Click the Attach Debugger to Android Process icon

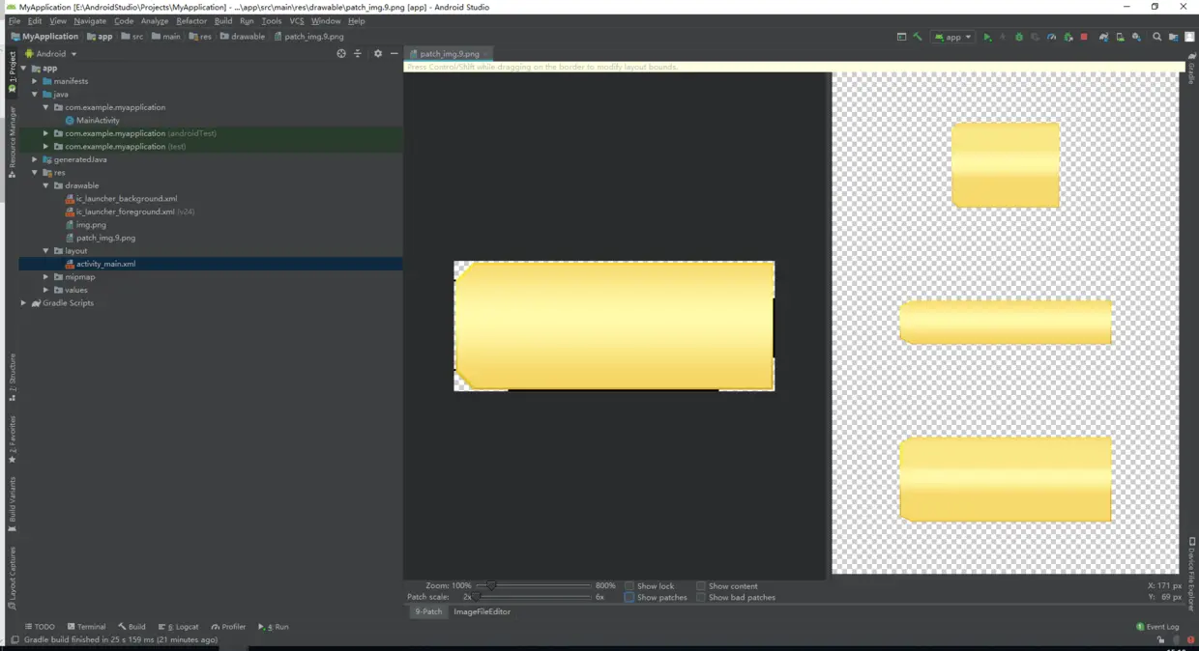[x=1068, y=37]
